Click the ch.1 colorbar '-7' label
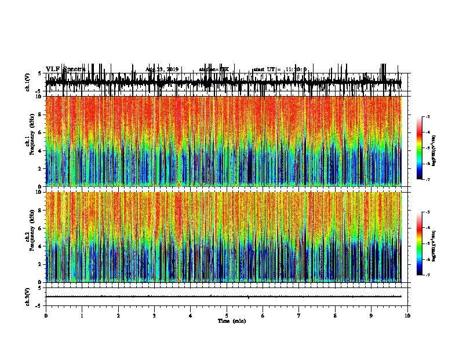 tap(428, 179)
